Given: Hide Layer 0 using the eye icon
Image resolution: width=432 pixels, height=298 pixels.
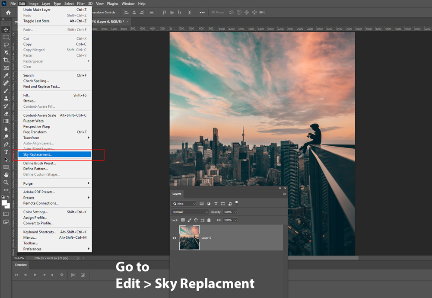Looking at the screenshot, I should click(175, 238).
